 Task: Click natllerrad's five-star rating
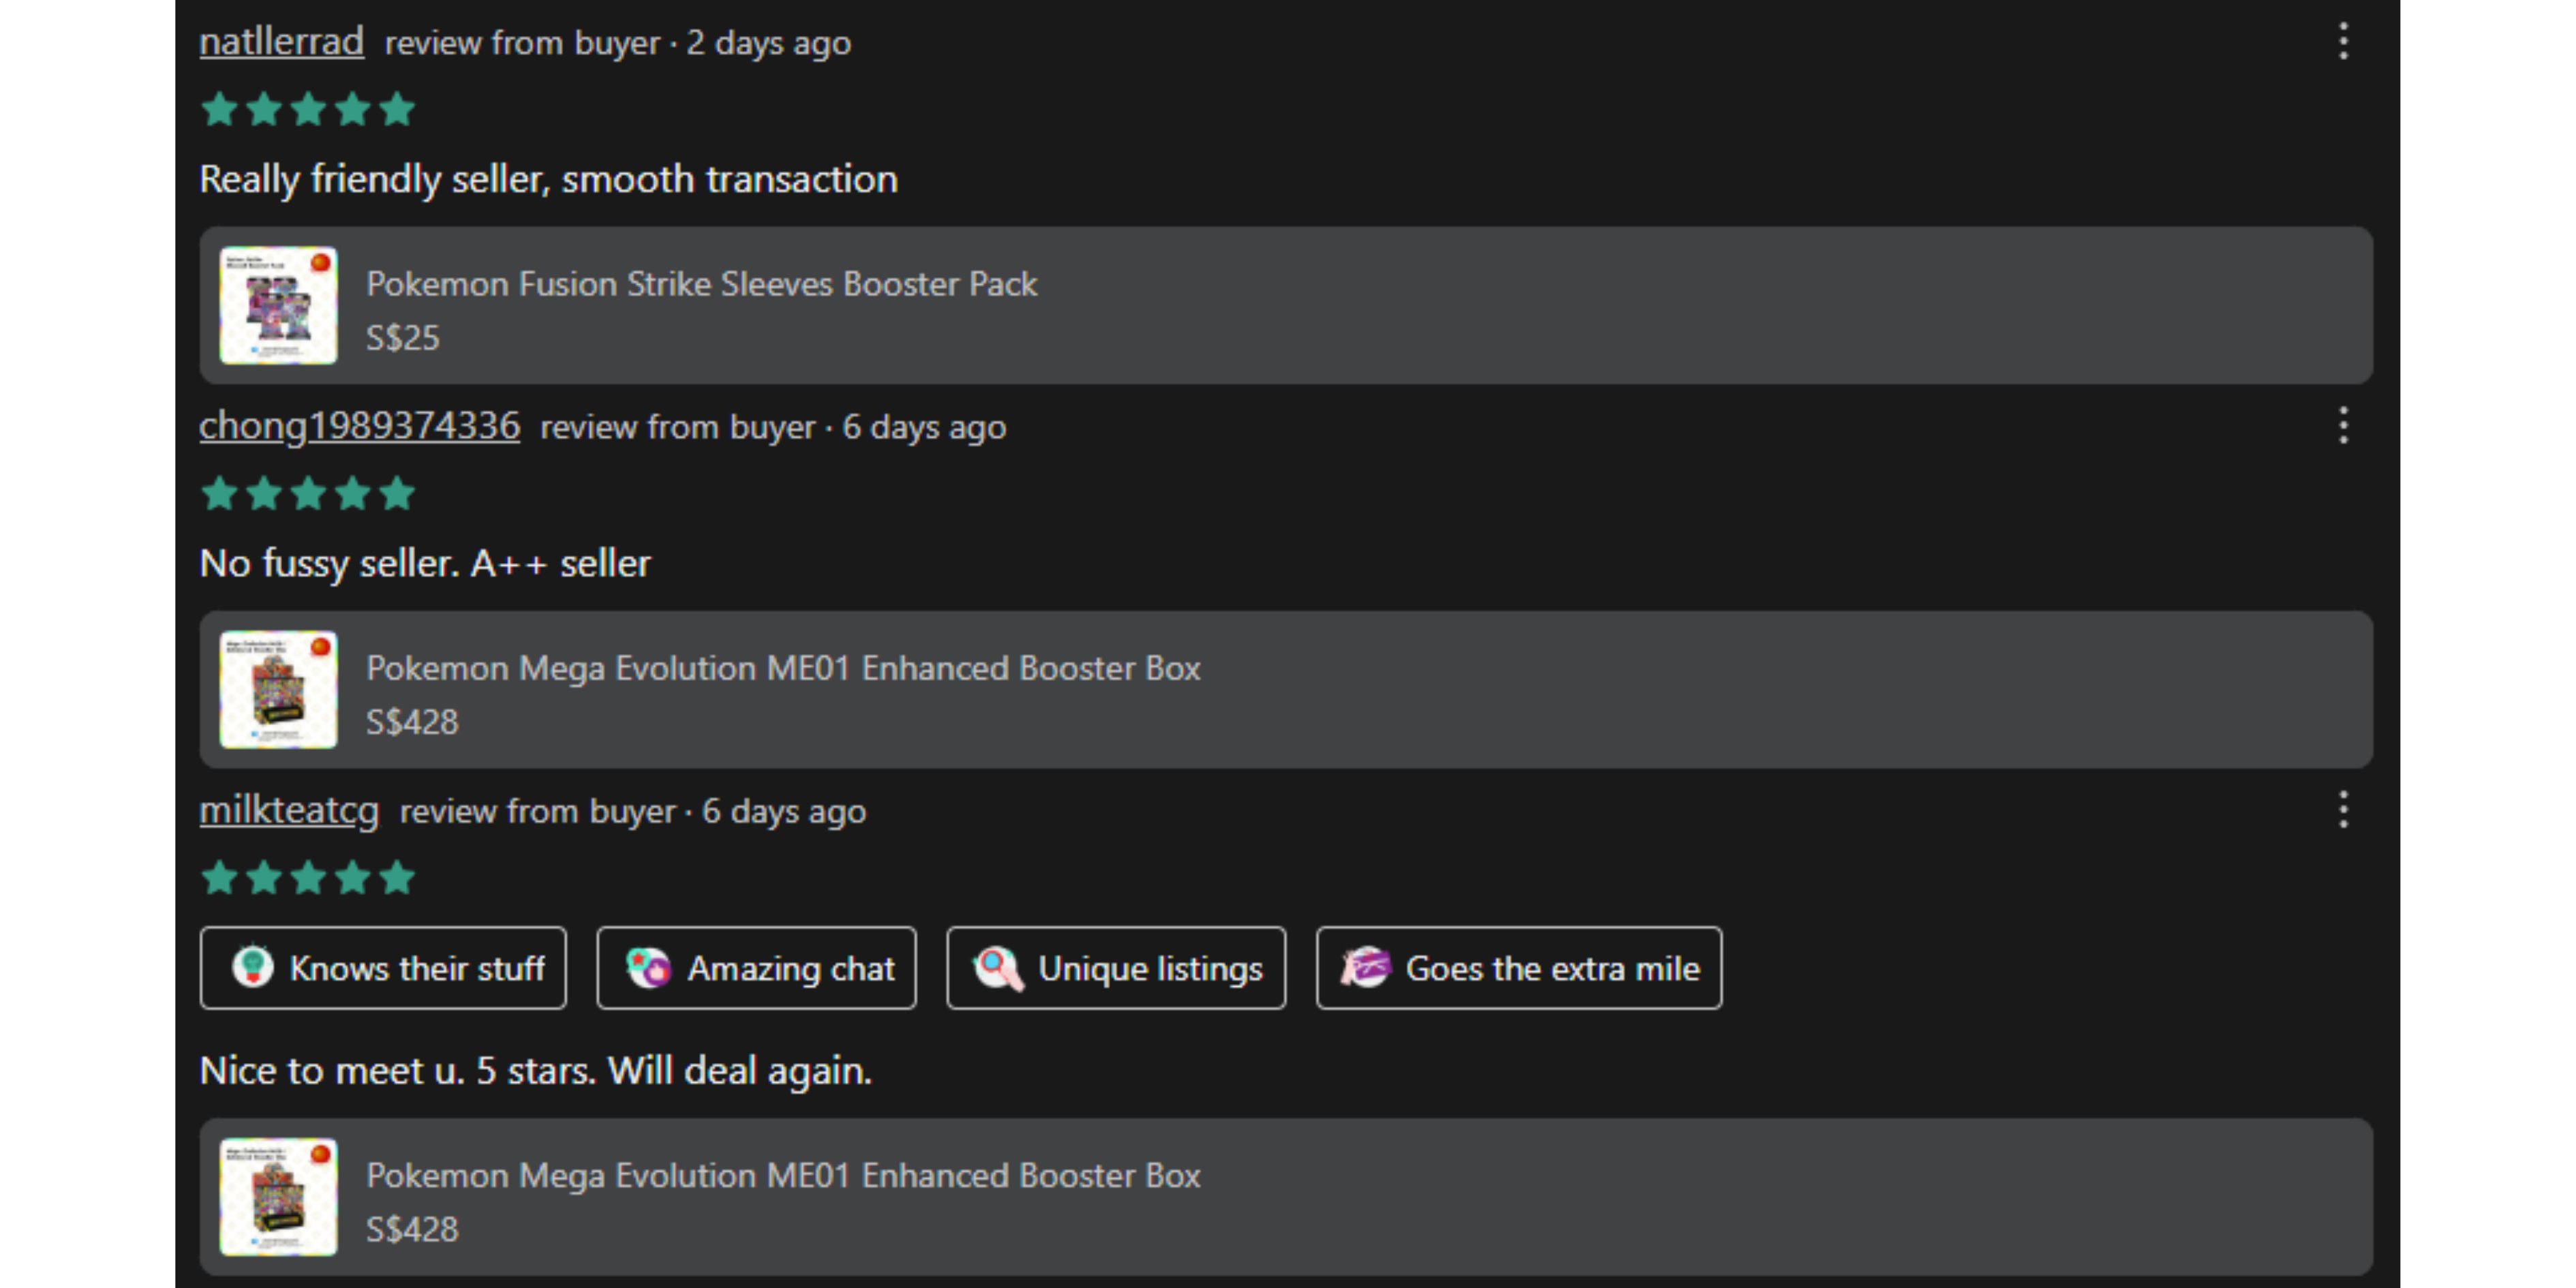point(308,109)
